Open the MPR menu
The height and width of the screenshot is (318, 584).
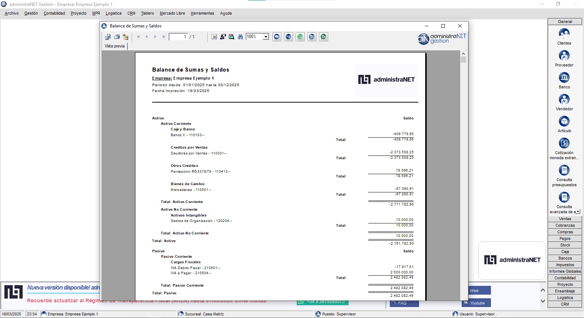coord(96,13)
